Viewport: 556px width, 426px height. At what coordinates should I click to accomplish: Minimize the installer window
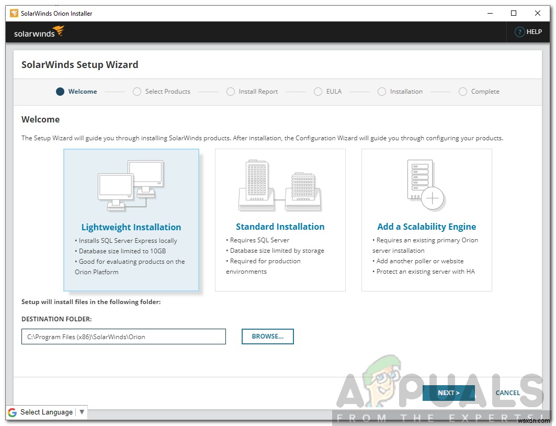(x=490, y=14)
